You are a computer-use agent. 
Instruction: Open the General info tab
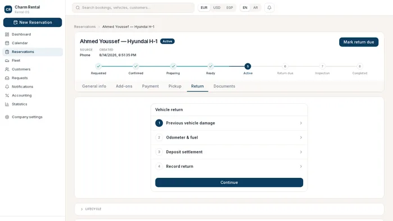point(94,86)
